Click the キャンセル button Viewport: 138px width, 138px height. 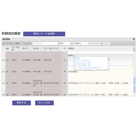pos(44,103)
